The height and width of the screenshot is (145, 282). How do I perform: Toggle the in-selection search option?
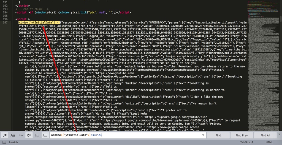[37, 135]
